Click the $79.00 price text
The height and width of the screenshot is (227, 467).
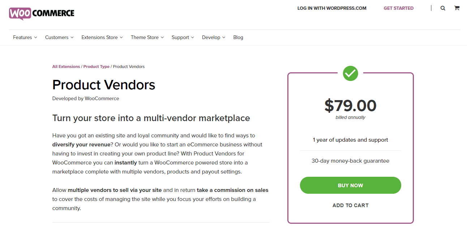tap(350, 106)
